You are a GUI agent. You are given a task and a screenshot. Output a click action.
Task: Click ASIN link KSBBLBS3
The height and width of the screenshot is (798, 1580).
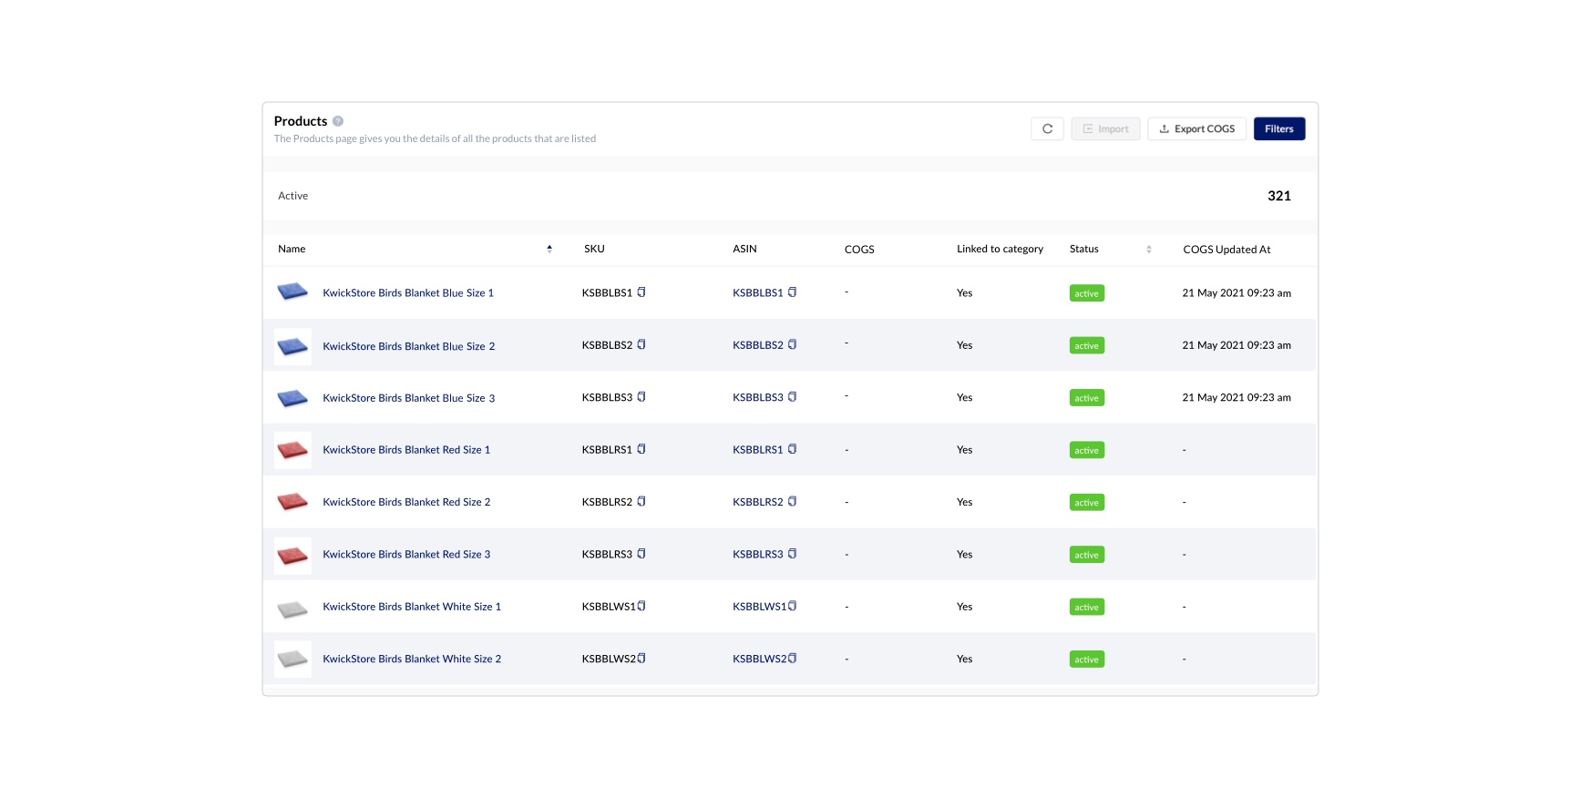(x=758, y=398)
